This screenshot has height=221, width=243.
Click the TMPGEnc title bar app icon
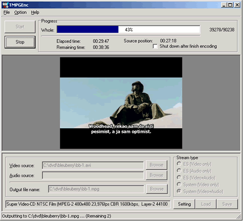pos(5,5)
